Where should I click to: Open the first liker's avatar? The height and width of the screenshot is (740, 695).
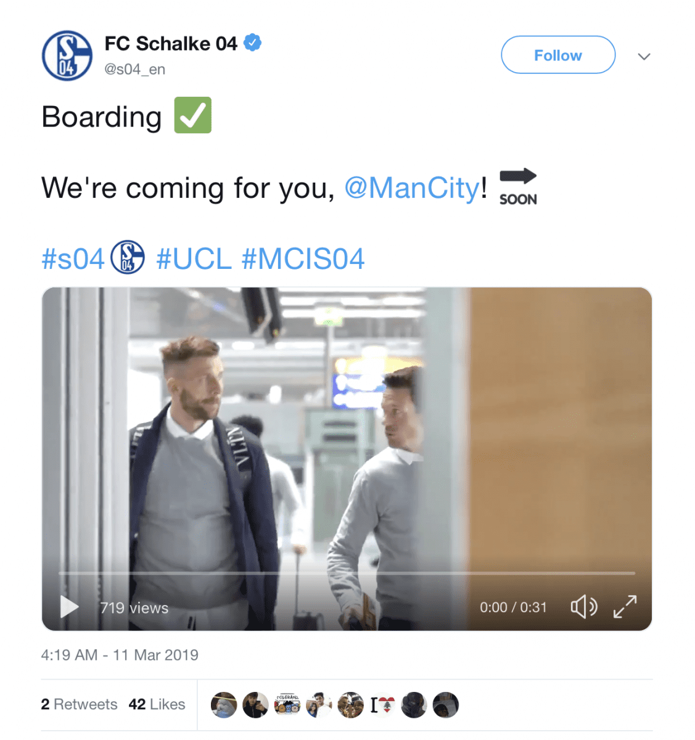223,705
